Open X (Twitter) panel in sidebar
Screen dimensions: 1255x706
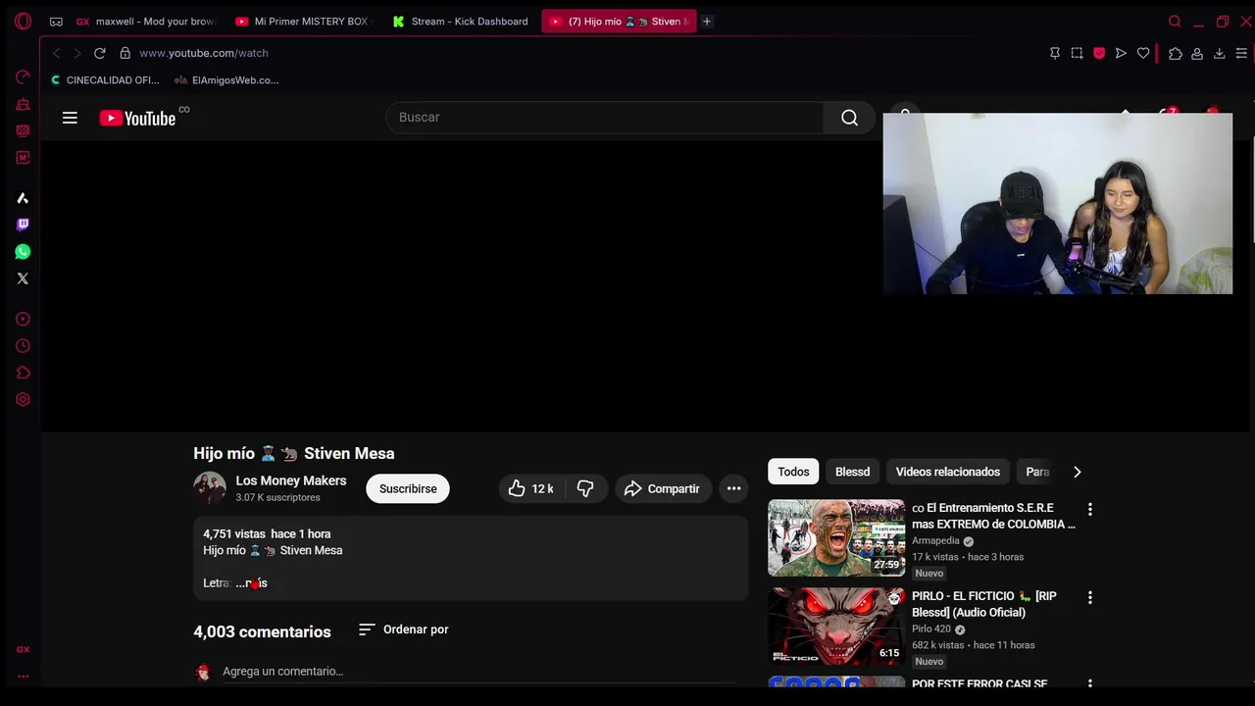tap(23, 278)
